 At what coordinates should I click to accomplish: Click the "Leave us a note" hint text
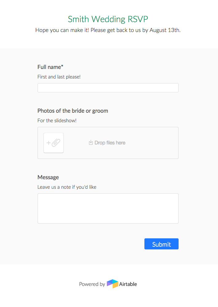pyautogui.click(x=67, y=187)
